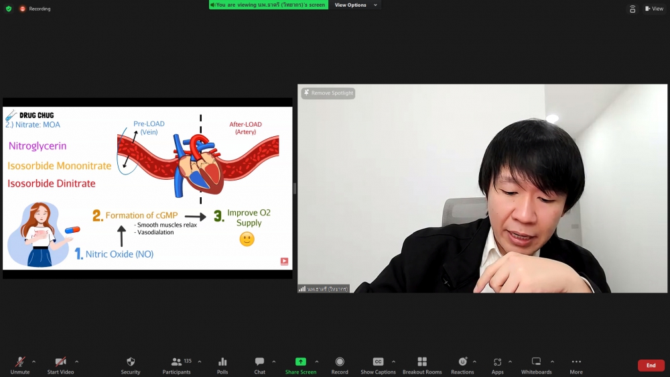This screenshot has width=670, height=377.
Task: Expand the arrow next to Start Video
Action: [x=76, y=362]
